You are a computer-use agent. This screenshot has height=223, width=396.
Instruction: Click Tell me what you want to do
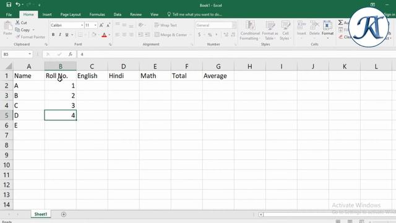click(194, 14)
